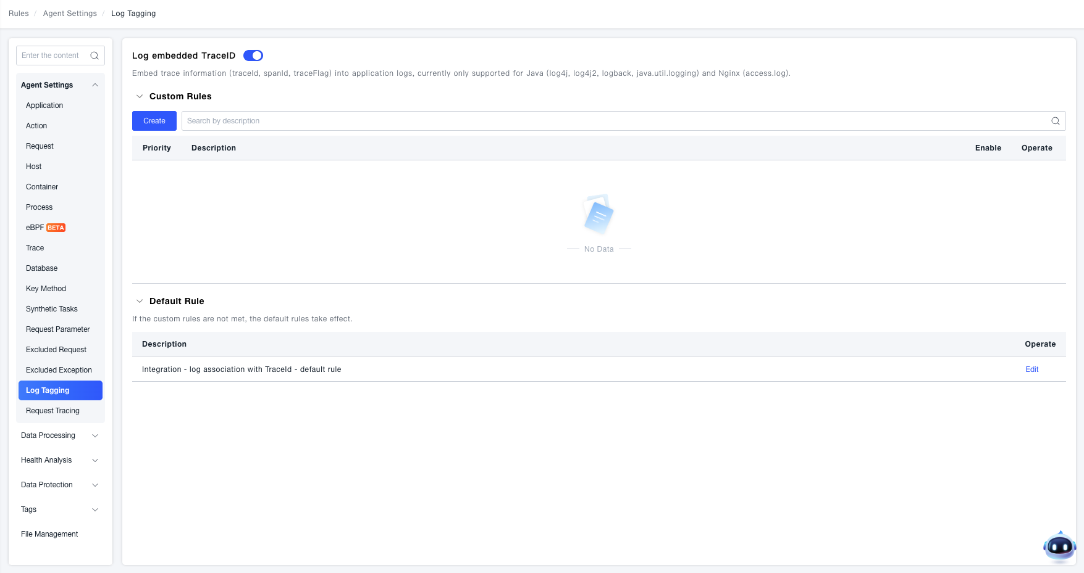
Task: Disable the Log embedded TraceID switch
Action: [x=253, y=56]
